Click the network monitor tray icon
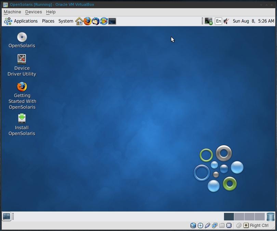This screenshot has height=231, width=277. [209, 21]
